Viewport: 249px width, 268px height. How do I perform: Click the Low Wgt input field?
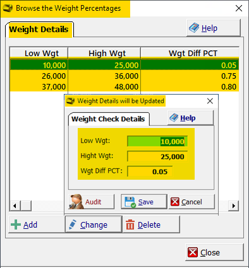[x=157, y=141]
